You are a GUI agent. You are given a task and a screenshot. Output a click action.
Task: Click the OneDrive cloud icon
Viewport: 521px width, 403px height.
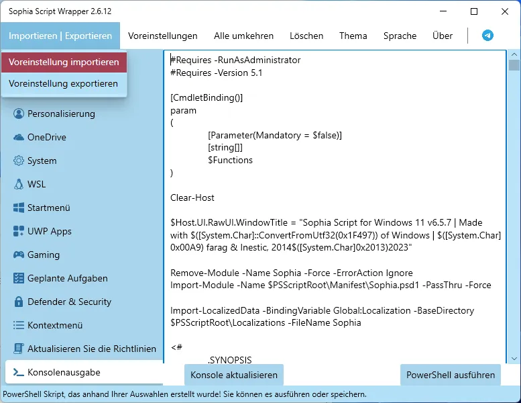[x=19, y=137]
